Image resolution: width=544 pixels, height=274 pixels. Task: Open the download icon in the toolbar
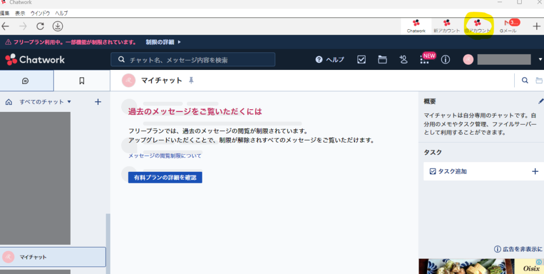point(57,26)
